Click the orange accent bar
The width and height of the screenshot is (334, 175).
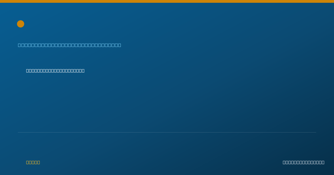pos(167,1)
